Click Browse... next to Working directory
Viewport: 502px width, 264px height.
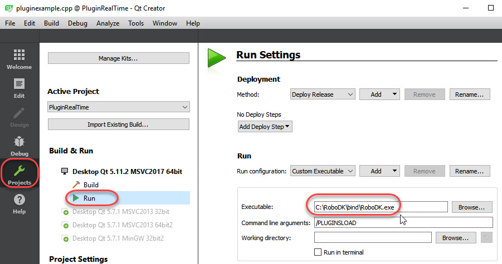coord(456,238)
